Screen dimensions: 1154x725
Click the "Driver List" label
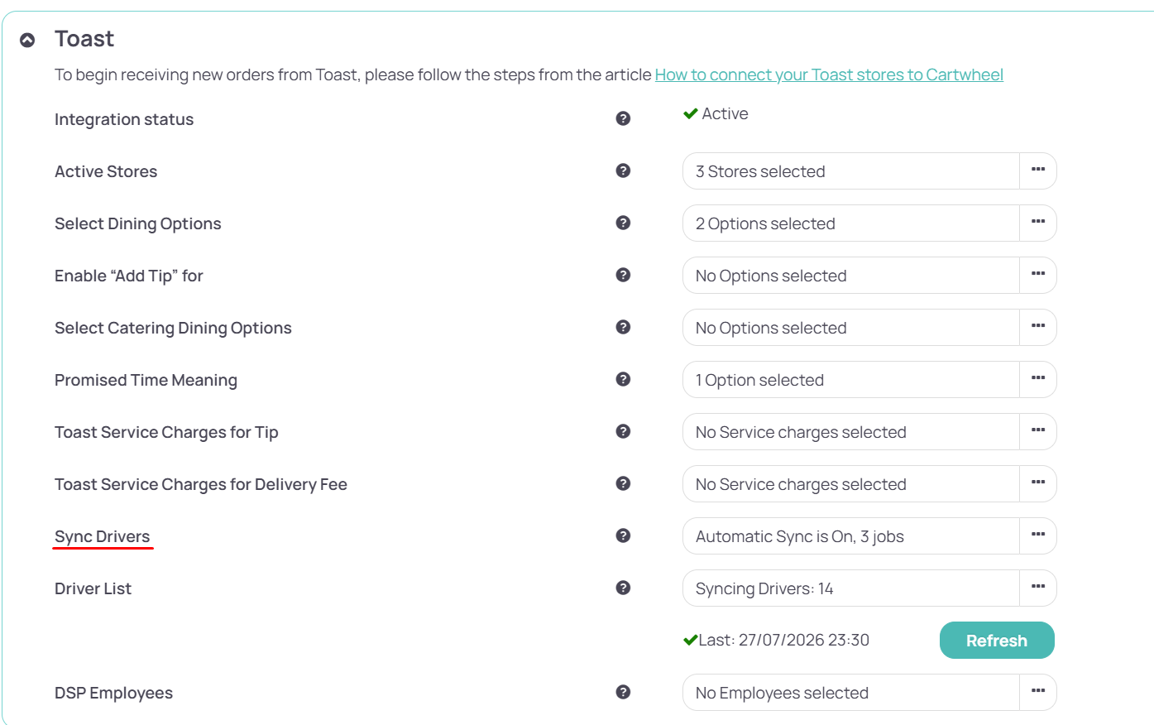click(x=93, y=588)
